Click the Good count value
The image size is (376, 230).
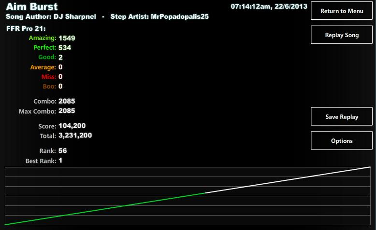coord(60,57)
